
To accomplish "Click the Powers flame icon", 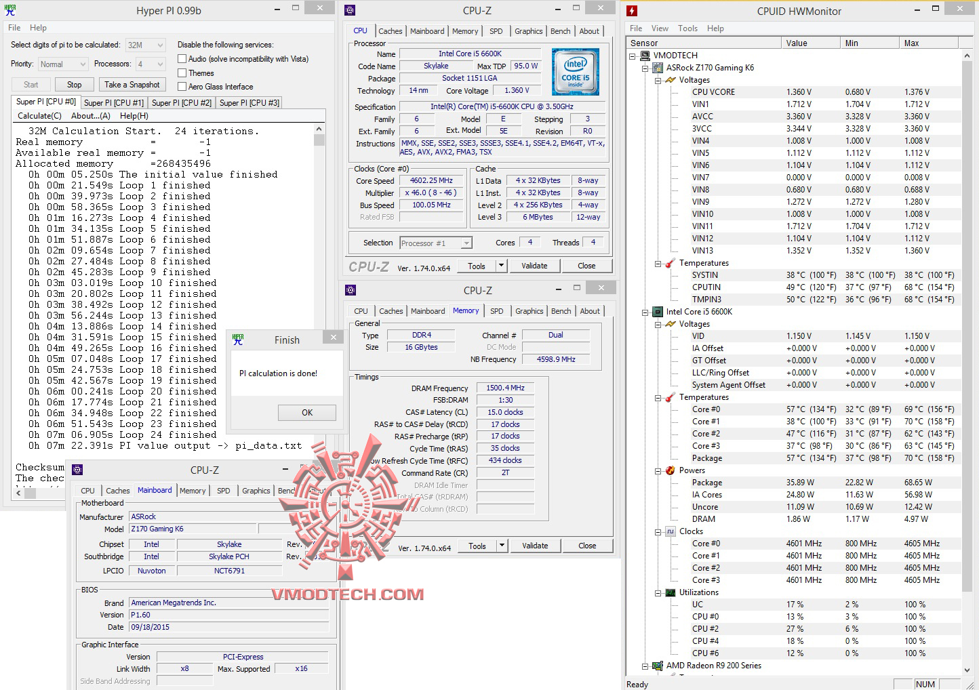I will [x=671, y=470].
